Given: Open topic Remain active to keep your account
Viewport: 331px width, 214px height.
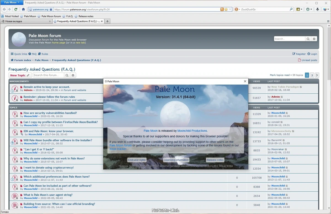Looking at the screenshot, I should [47, 87].
